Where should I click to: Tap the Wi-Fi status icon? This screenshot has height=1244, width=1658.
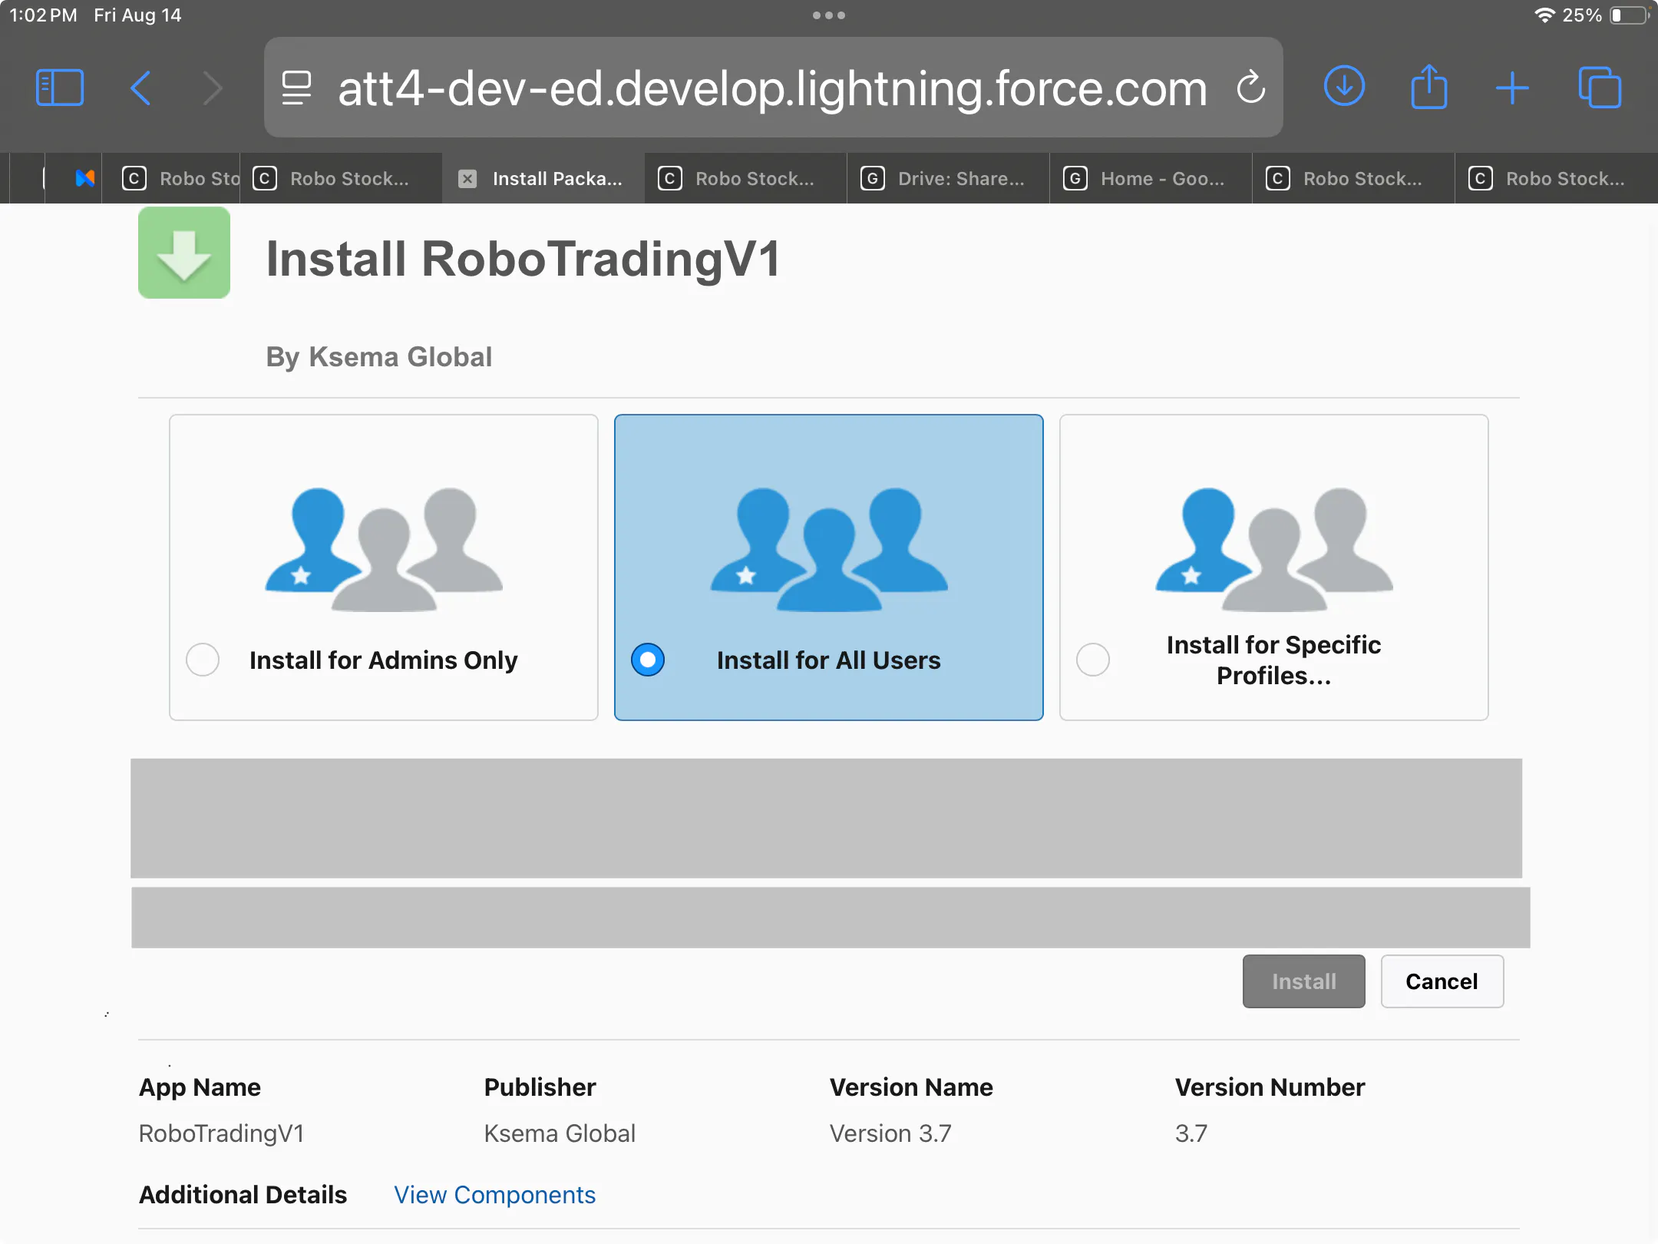[1544, 15]
